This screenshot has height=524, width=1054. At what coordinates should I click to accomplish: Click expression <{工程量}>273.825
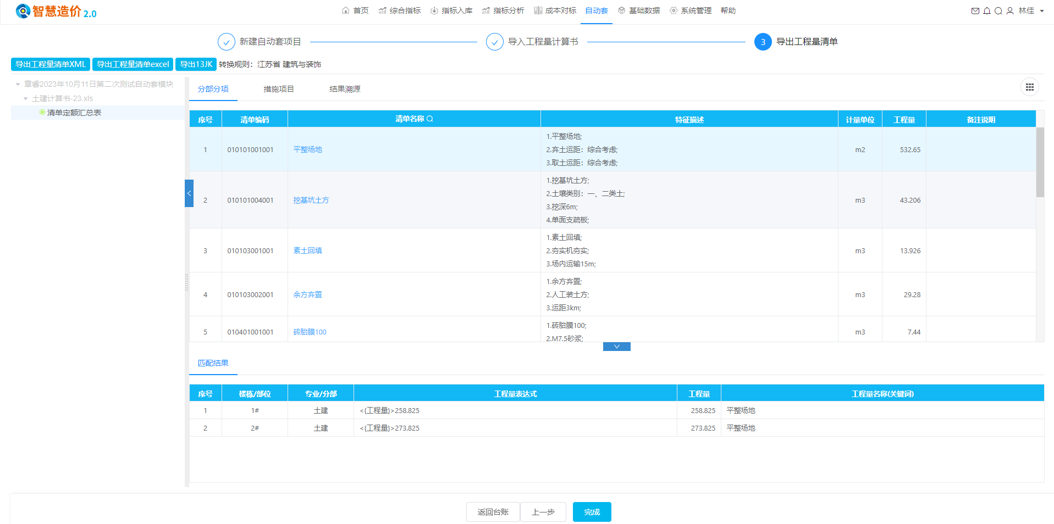point(390,428)
